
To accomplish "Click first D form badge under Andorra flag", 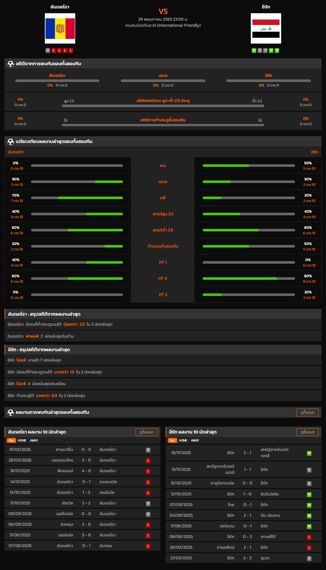I will (48, 50).
